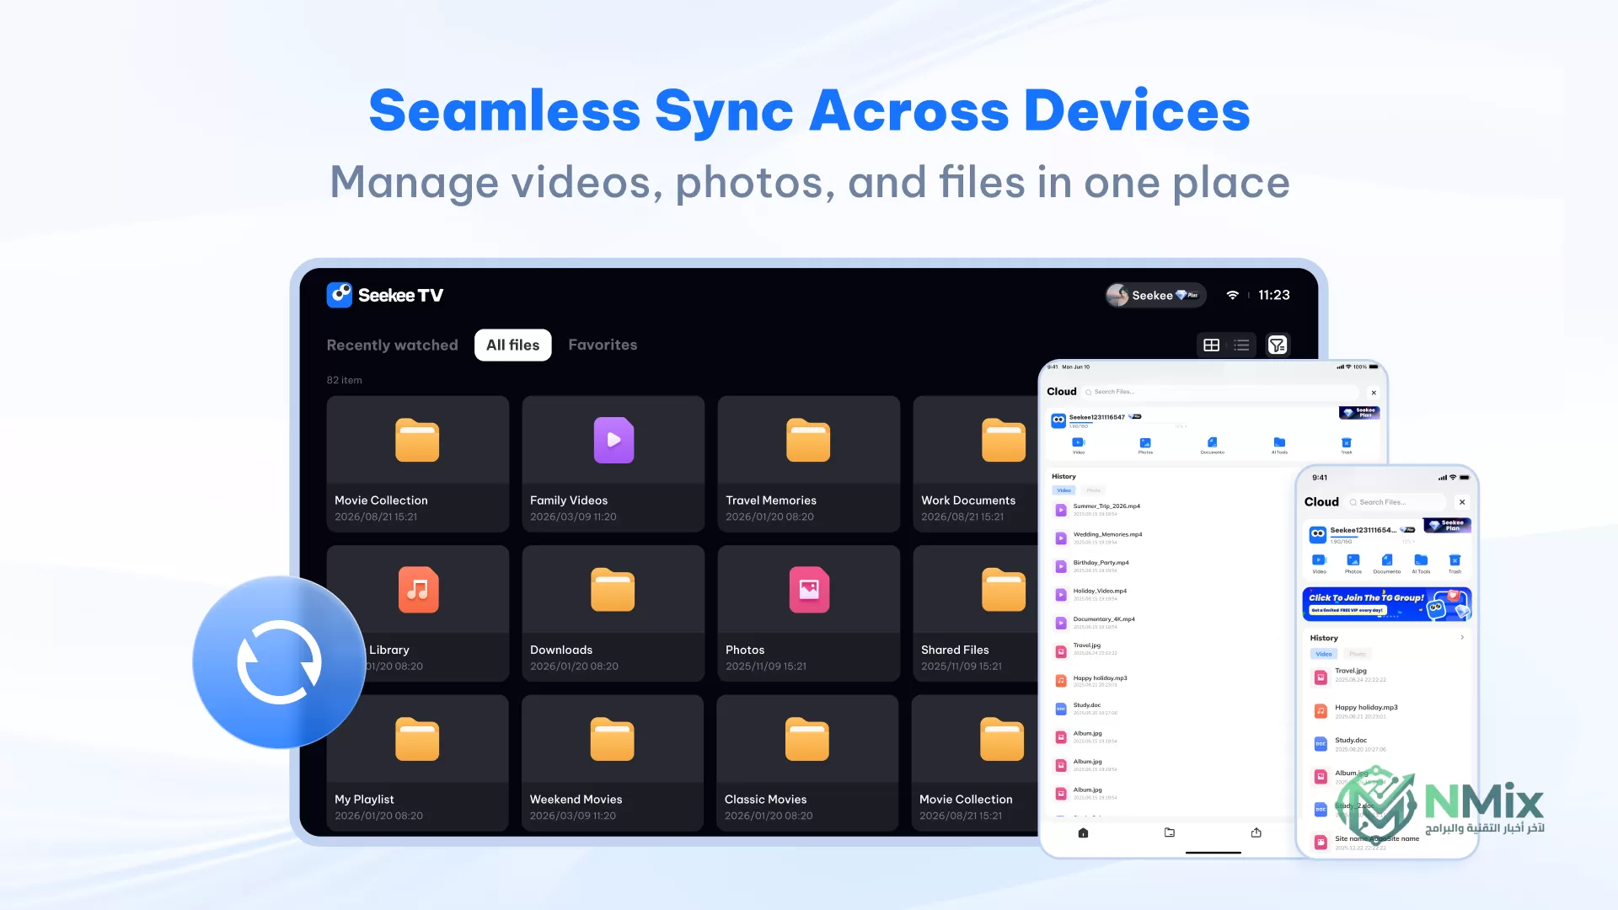Switch to list view layout
This screenshot has width=1618, height=910.
point(1241,345)
